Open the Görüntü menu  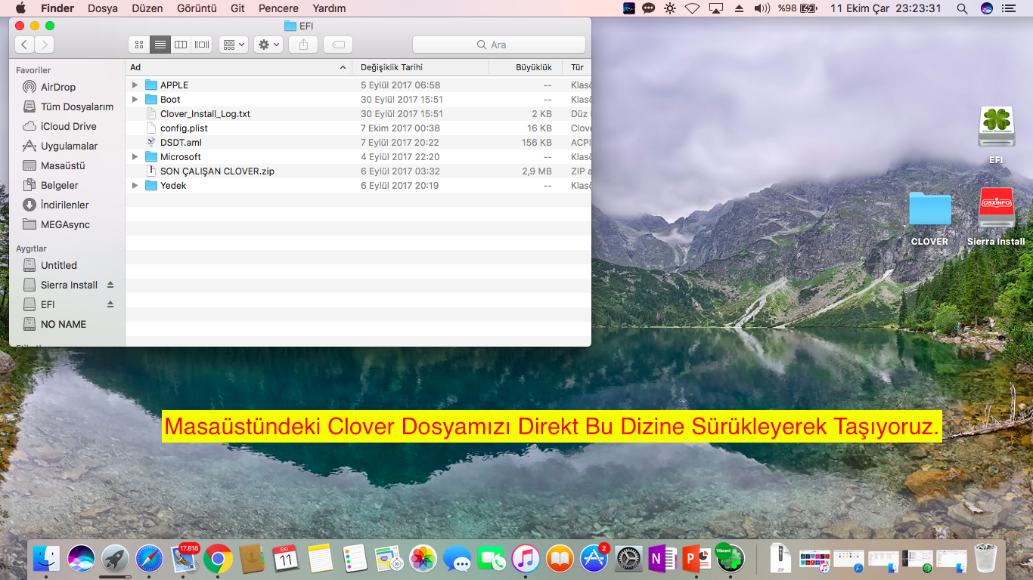[197, 8]
